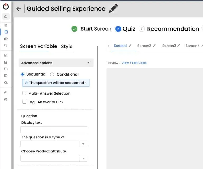Open the home icon in the sidebar
The height and width of the screenshot is (169, 203).
pos(6,25)
